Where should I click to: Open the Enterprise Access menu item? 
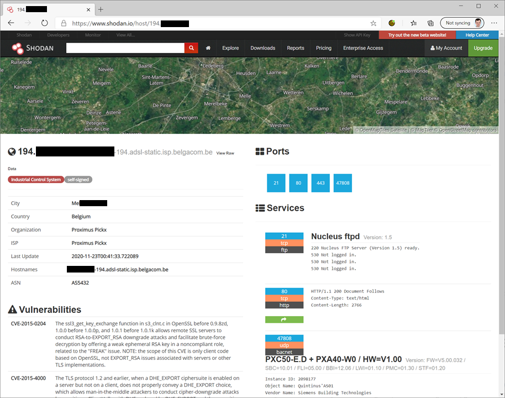[364, 48]
